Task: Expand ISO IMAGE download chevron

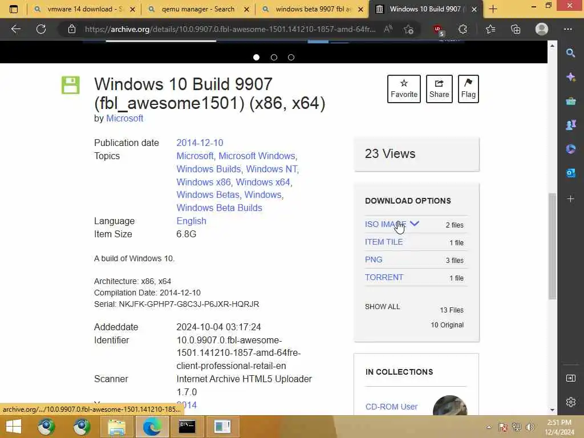Action: point(415,224)
